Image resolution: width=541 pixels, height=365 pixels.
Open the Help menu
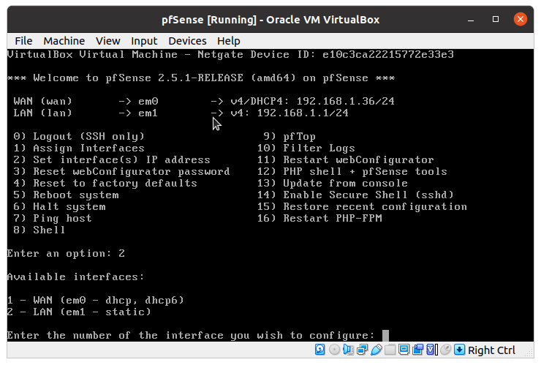[x=228, y=41]
